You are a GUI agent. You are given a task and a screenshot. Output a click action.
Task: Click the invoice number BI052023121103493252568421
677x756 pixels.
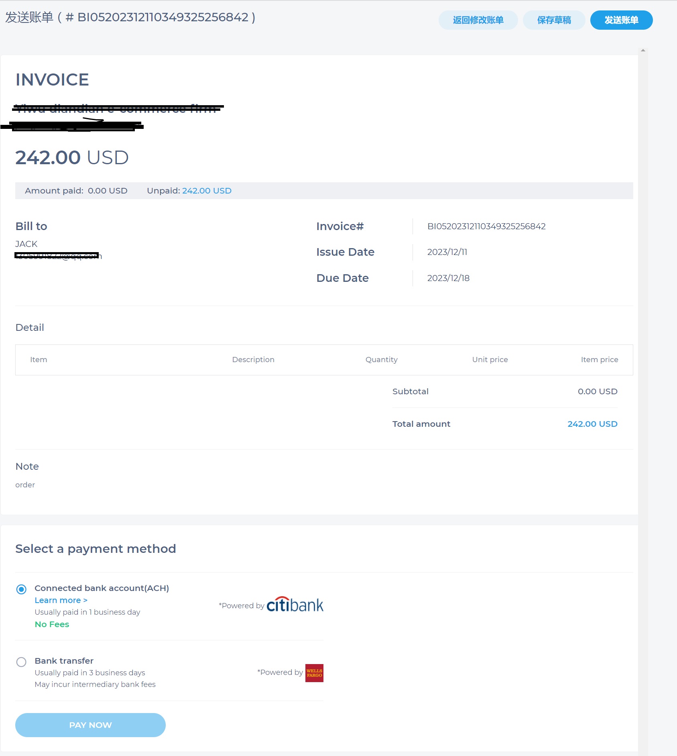tap(486, 226)
